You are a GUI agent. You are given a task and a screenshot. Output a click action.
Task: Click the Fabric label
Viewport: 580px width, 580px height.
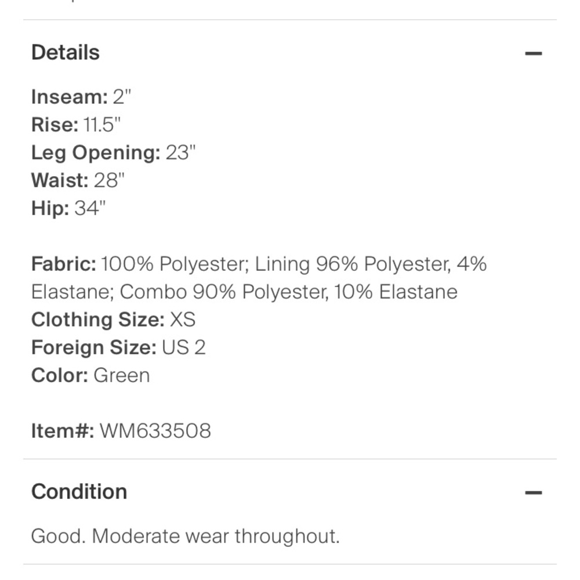click(x=64, y=264)
